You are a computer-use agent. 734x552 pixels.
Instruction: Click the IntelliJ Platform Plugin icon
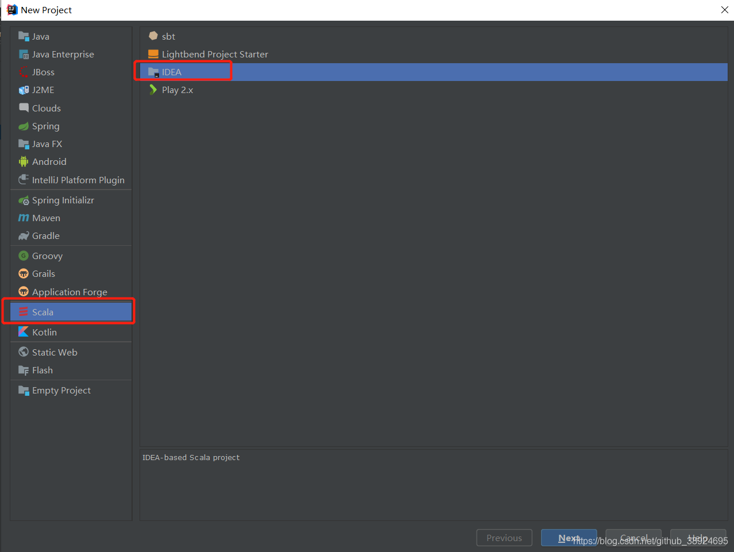click(x=24, y=180)
